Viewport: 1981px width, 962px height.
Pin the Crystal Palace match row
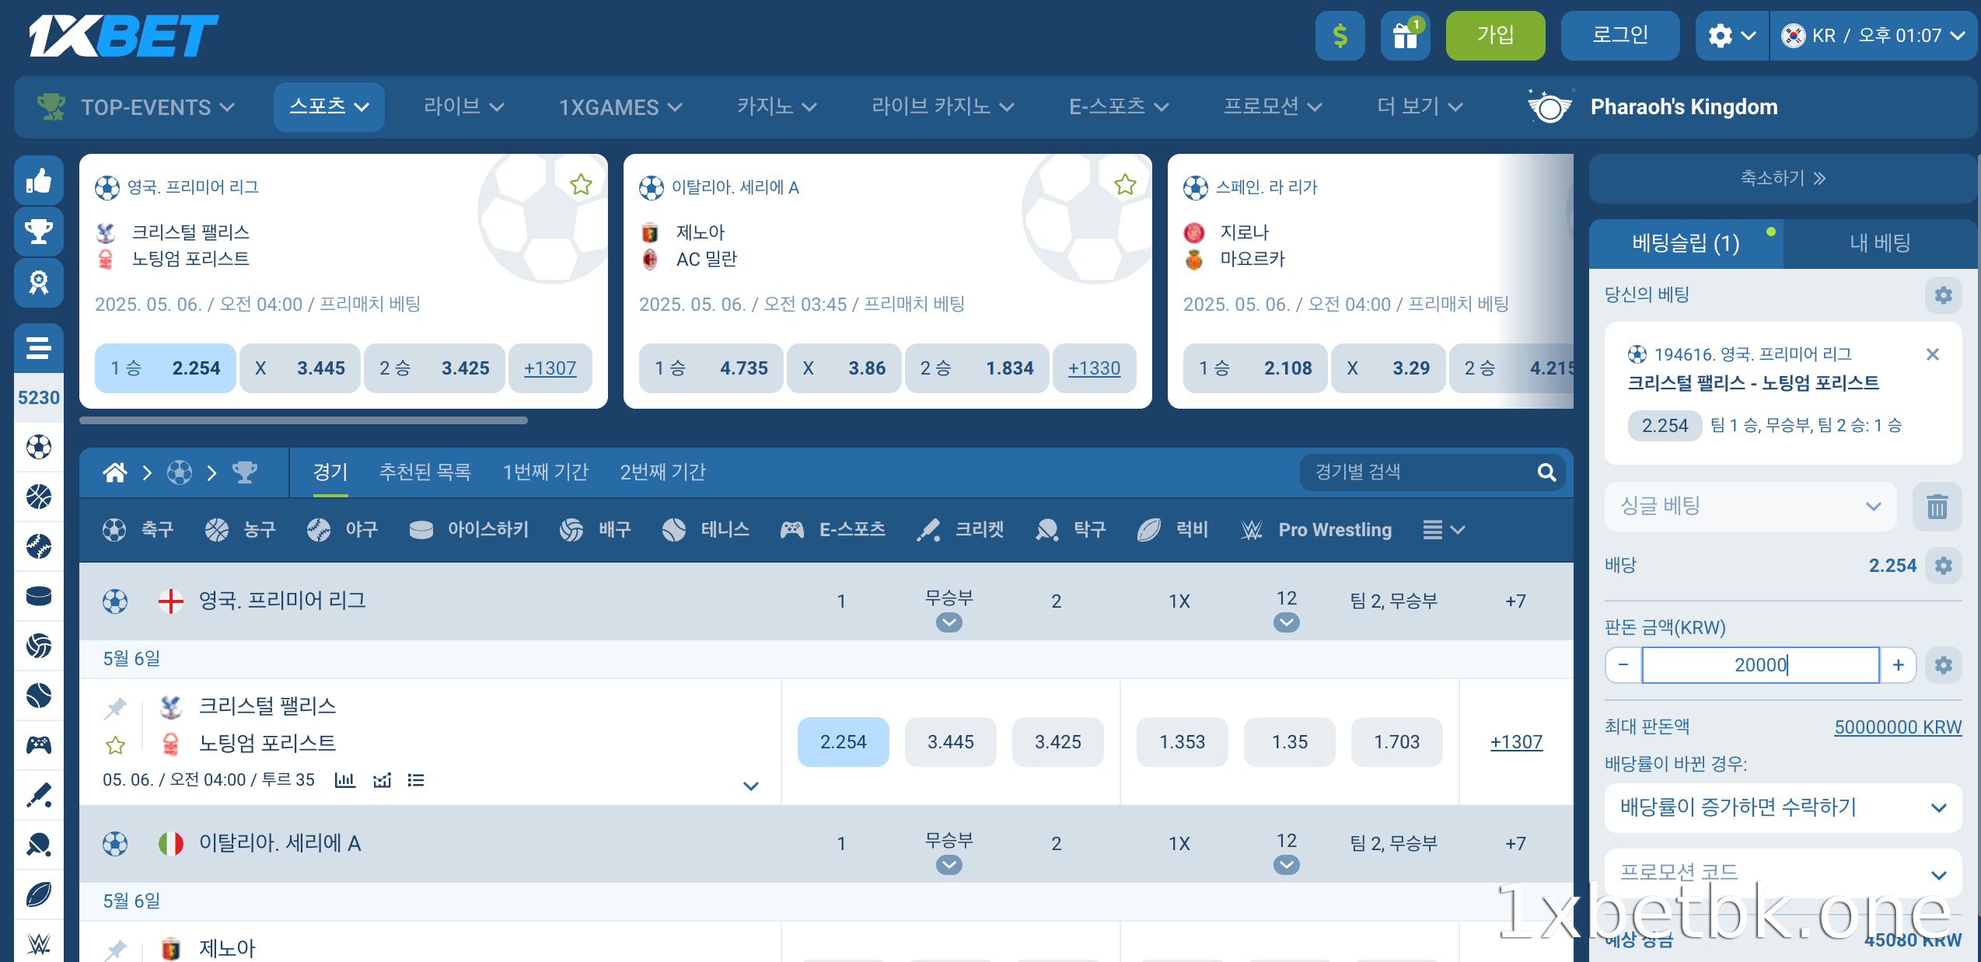tap(115, 708)
